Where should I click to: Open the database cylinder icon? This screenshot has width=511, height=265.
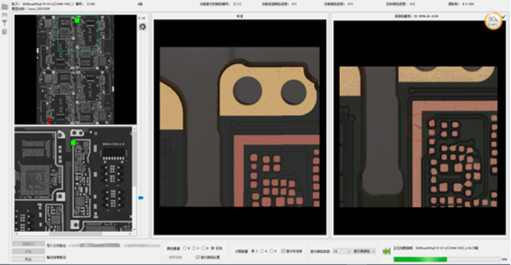pos(4,32)
